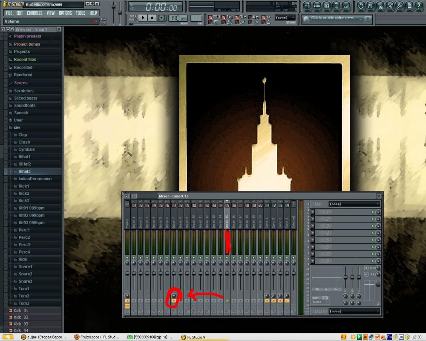Click the Save As new version icon
This screenshot has height=341, width=426.
(371, 6)
